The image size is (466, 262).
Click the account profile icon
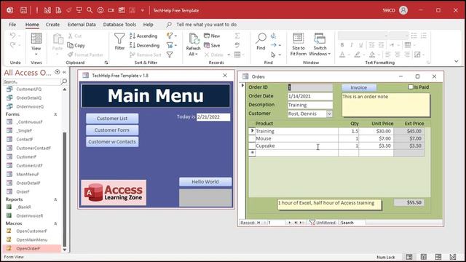403,10
